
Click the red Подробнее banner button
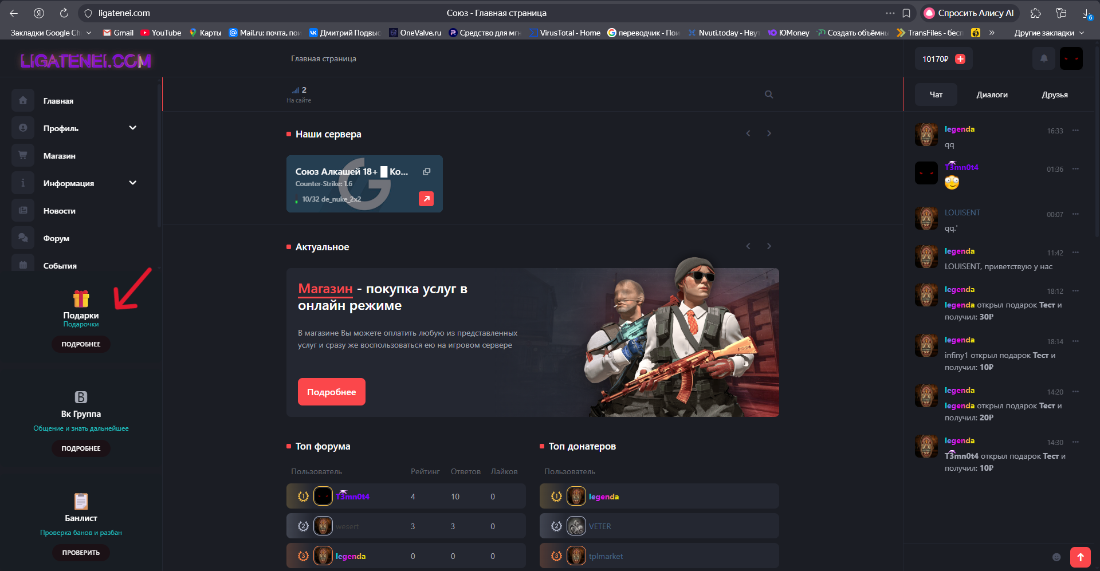[332, 392]
